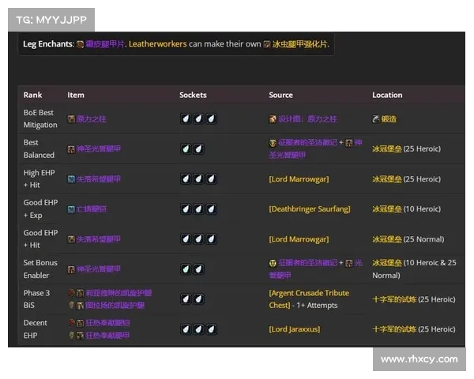
Task: Click the Location column header
Action: (387, 95)
